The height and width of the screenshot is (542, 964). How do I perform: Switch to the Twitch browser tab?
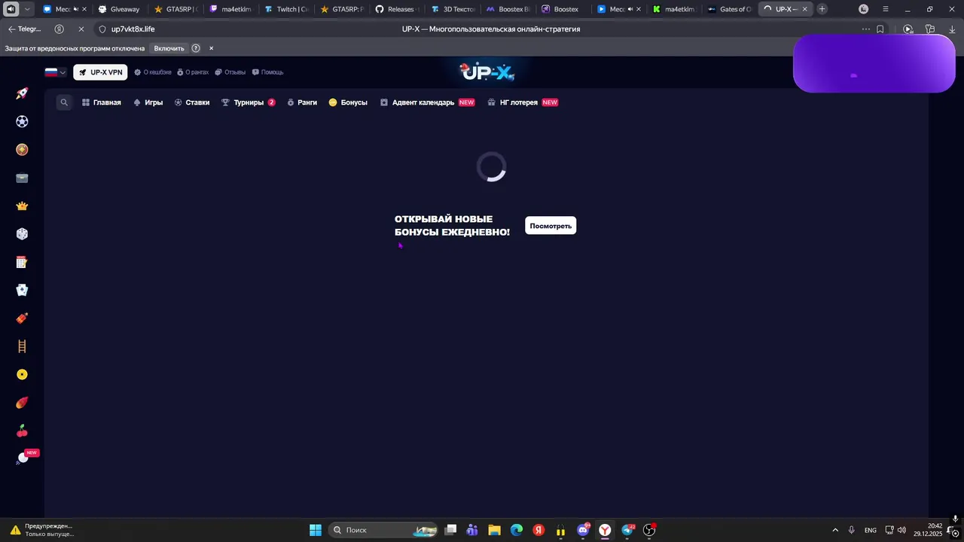[x=286, y=9]
